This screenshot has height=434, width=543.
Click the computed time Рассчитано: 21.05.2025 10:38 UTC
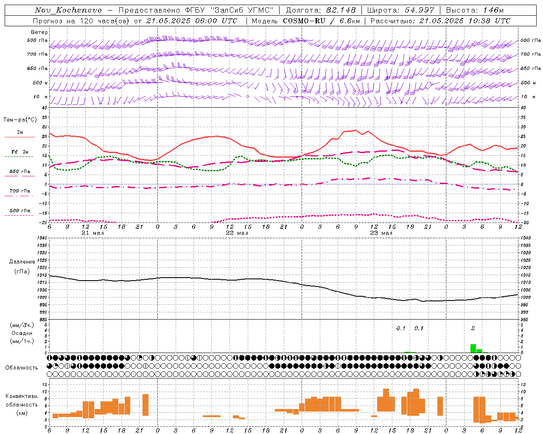[x=440, y=21]
